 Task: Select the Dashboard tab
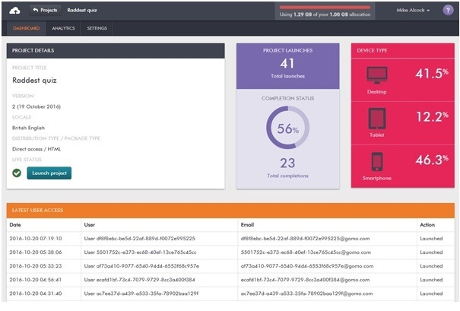pyautogui.click(x=27, y=28)
